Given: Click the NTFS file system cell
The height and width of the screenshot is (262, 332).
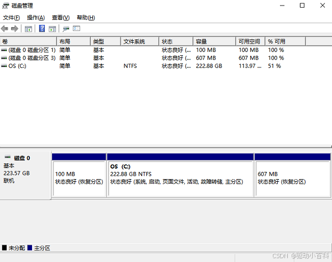Looking at the screenshot, I should coord(130,66).
